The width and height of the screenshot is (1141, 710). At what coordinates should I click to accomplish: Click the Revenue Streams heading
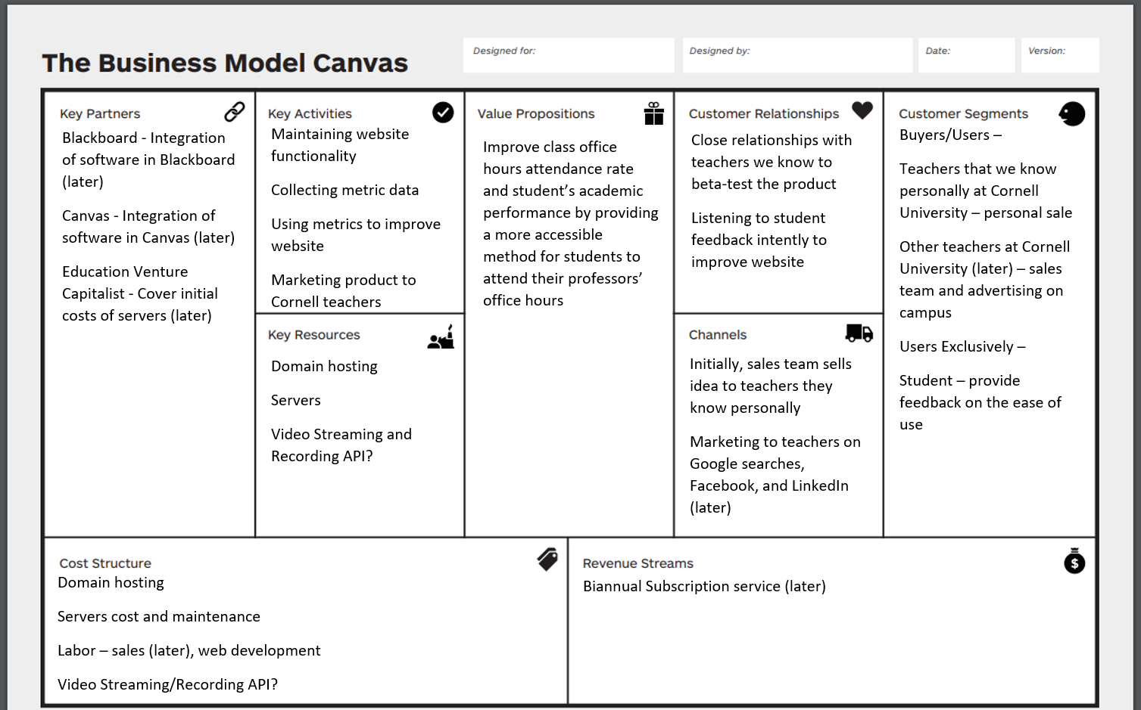tap(638, 563)
